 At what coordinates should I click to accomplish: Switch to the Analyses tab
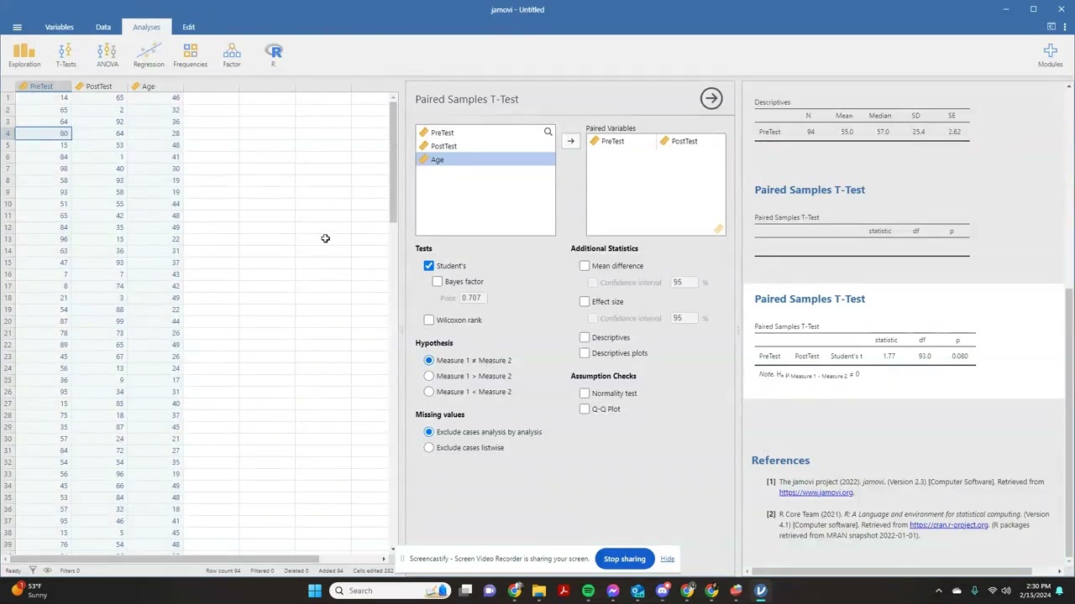coord(146,27)
